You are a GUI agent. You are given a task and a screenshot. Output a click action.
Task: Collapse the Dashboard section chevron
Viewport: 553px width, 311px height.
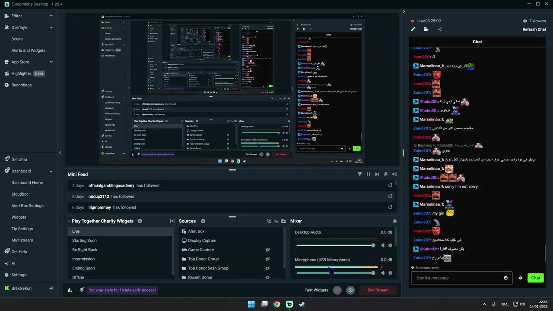[51, 171]
